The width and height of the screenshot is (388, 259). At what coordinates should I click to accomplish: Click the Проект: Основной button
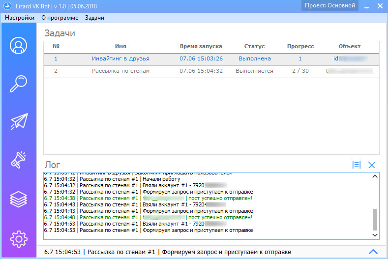coord(329,6)
